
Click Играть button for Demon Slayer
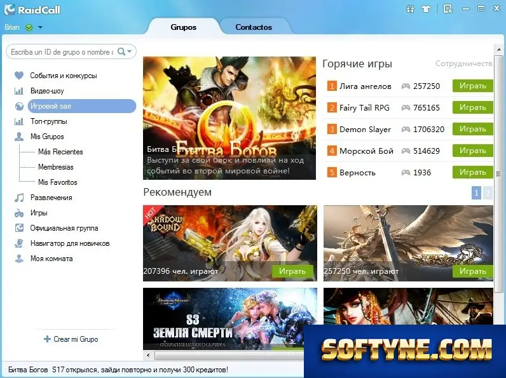[473, 129]
